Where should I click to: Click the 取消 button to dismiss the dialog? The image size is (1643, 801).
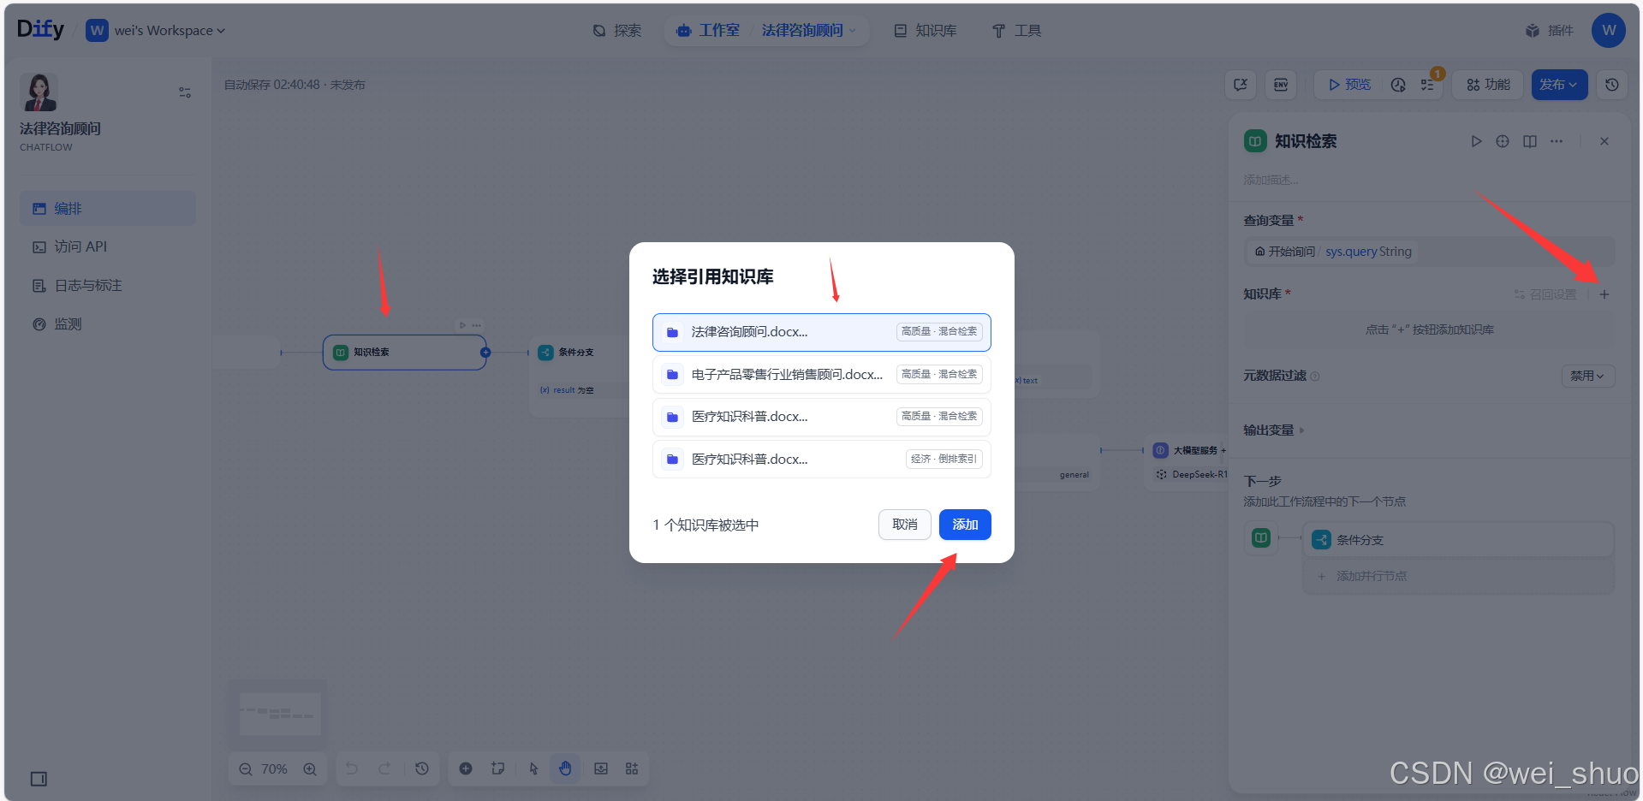(x=904, y=525)
